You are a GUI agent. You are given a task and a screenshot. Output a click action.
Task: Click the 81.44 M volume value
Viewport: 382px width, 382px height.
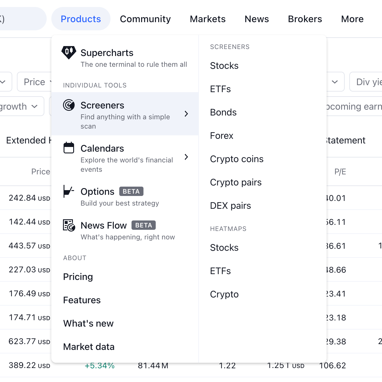click(x=153, y=366)
